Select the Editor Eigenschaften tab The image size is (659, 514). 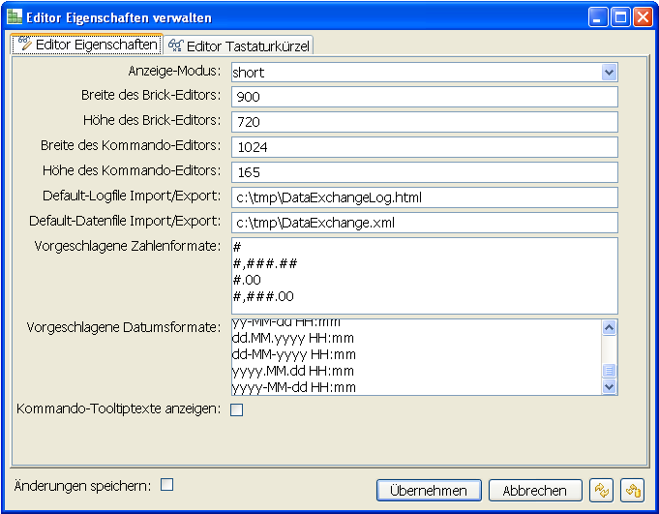click(87, 45)
